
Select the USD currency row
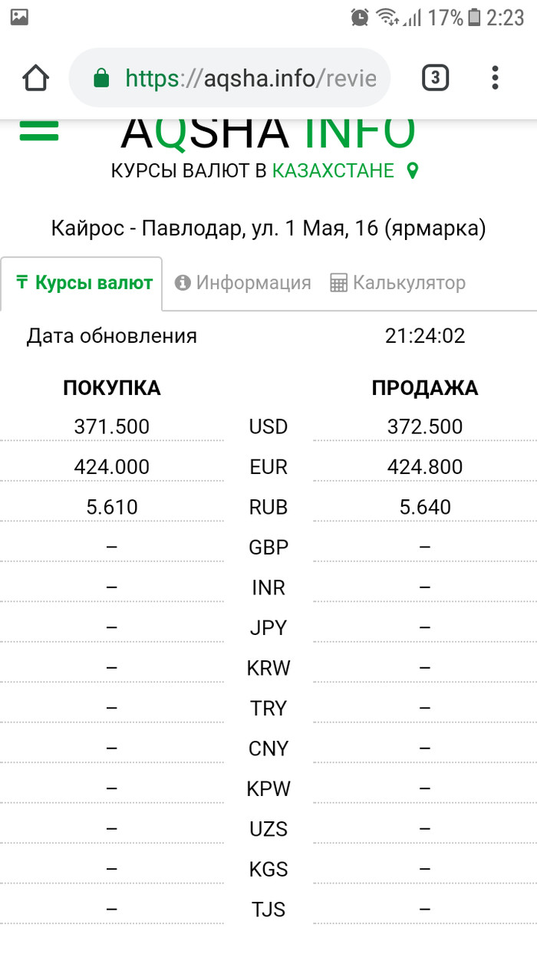coord(268,427)
